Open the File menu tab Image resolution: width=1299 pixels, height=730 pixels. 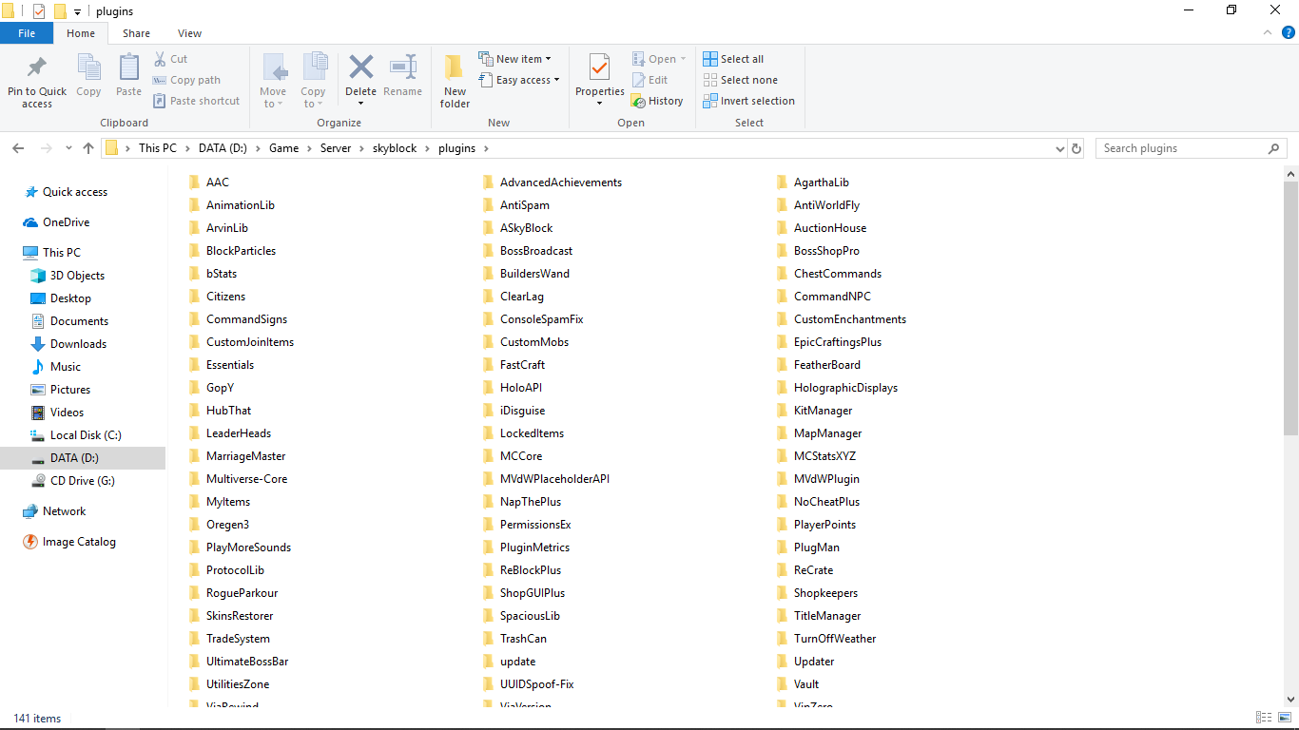pos(27,33)
